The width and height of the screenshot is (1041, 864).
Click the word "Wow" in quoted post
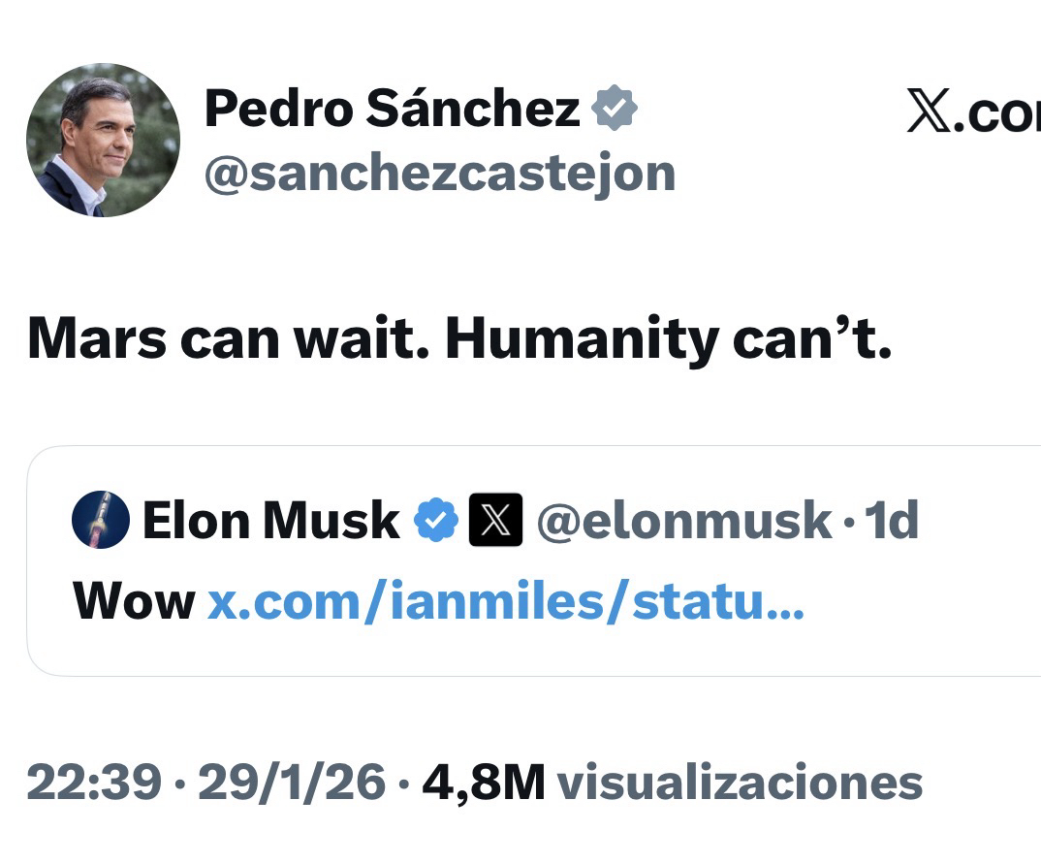click(x=134, y=602)
